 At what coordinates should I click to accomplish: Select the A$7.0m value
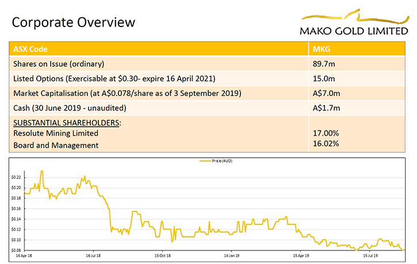point(326,93)
